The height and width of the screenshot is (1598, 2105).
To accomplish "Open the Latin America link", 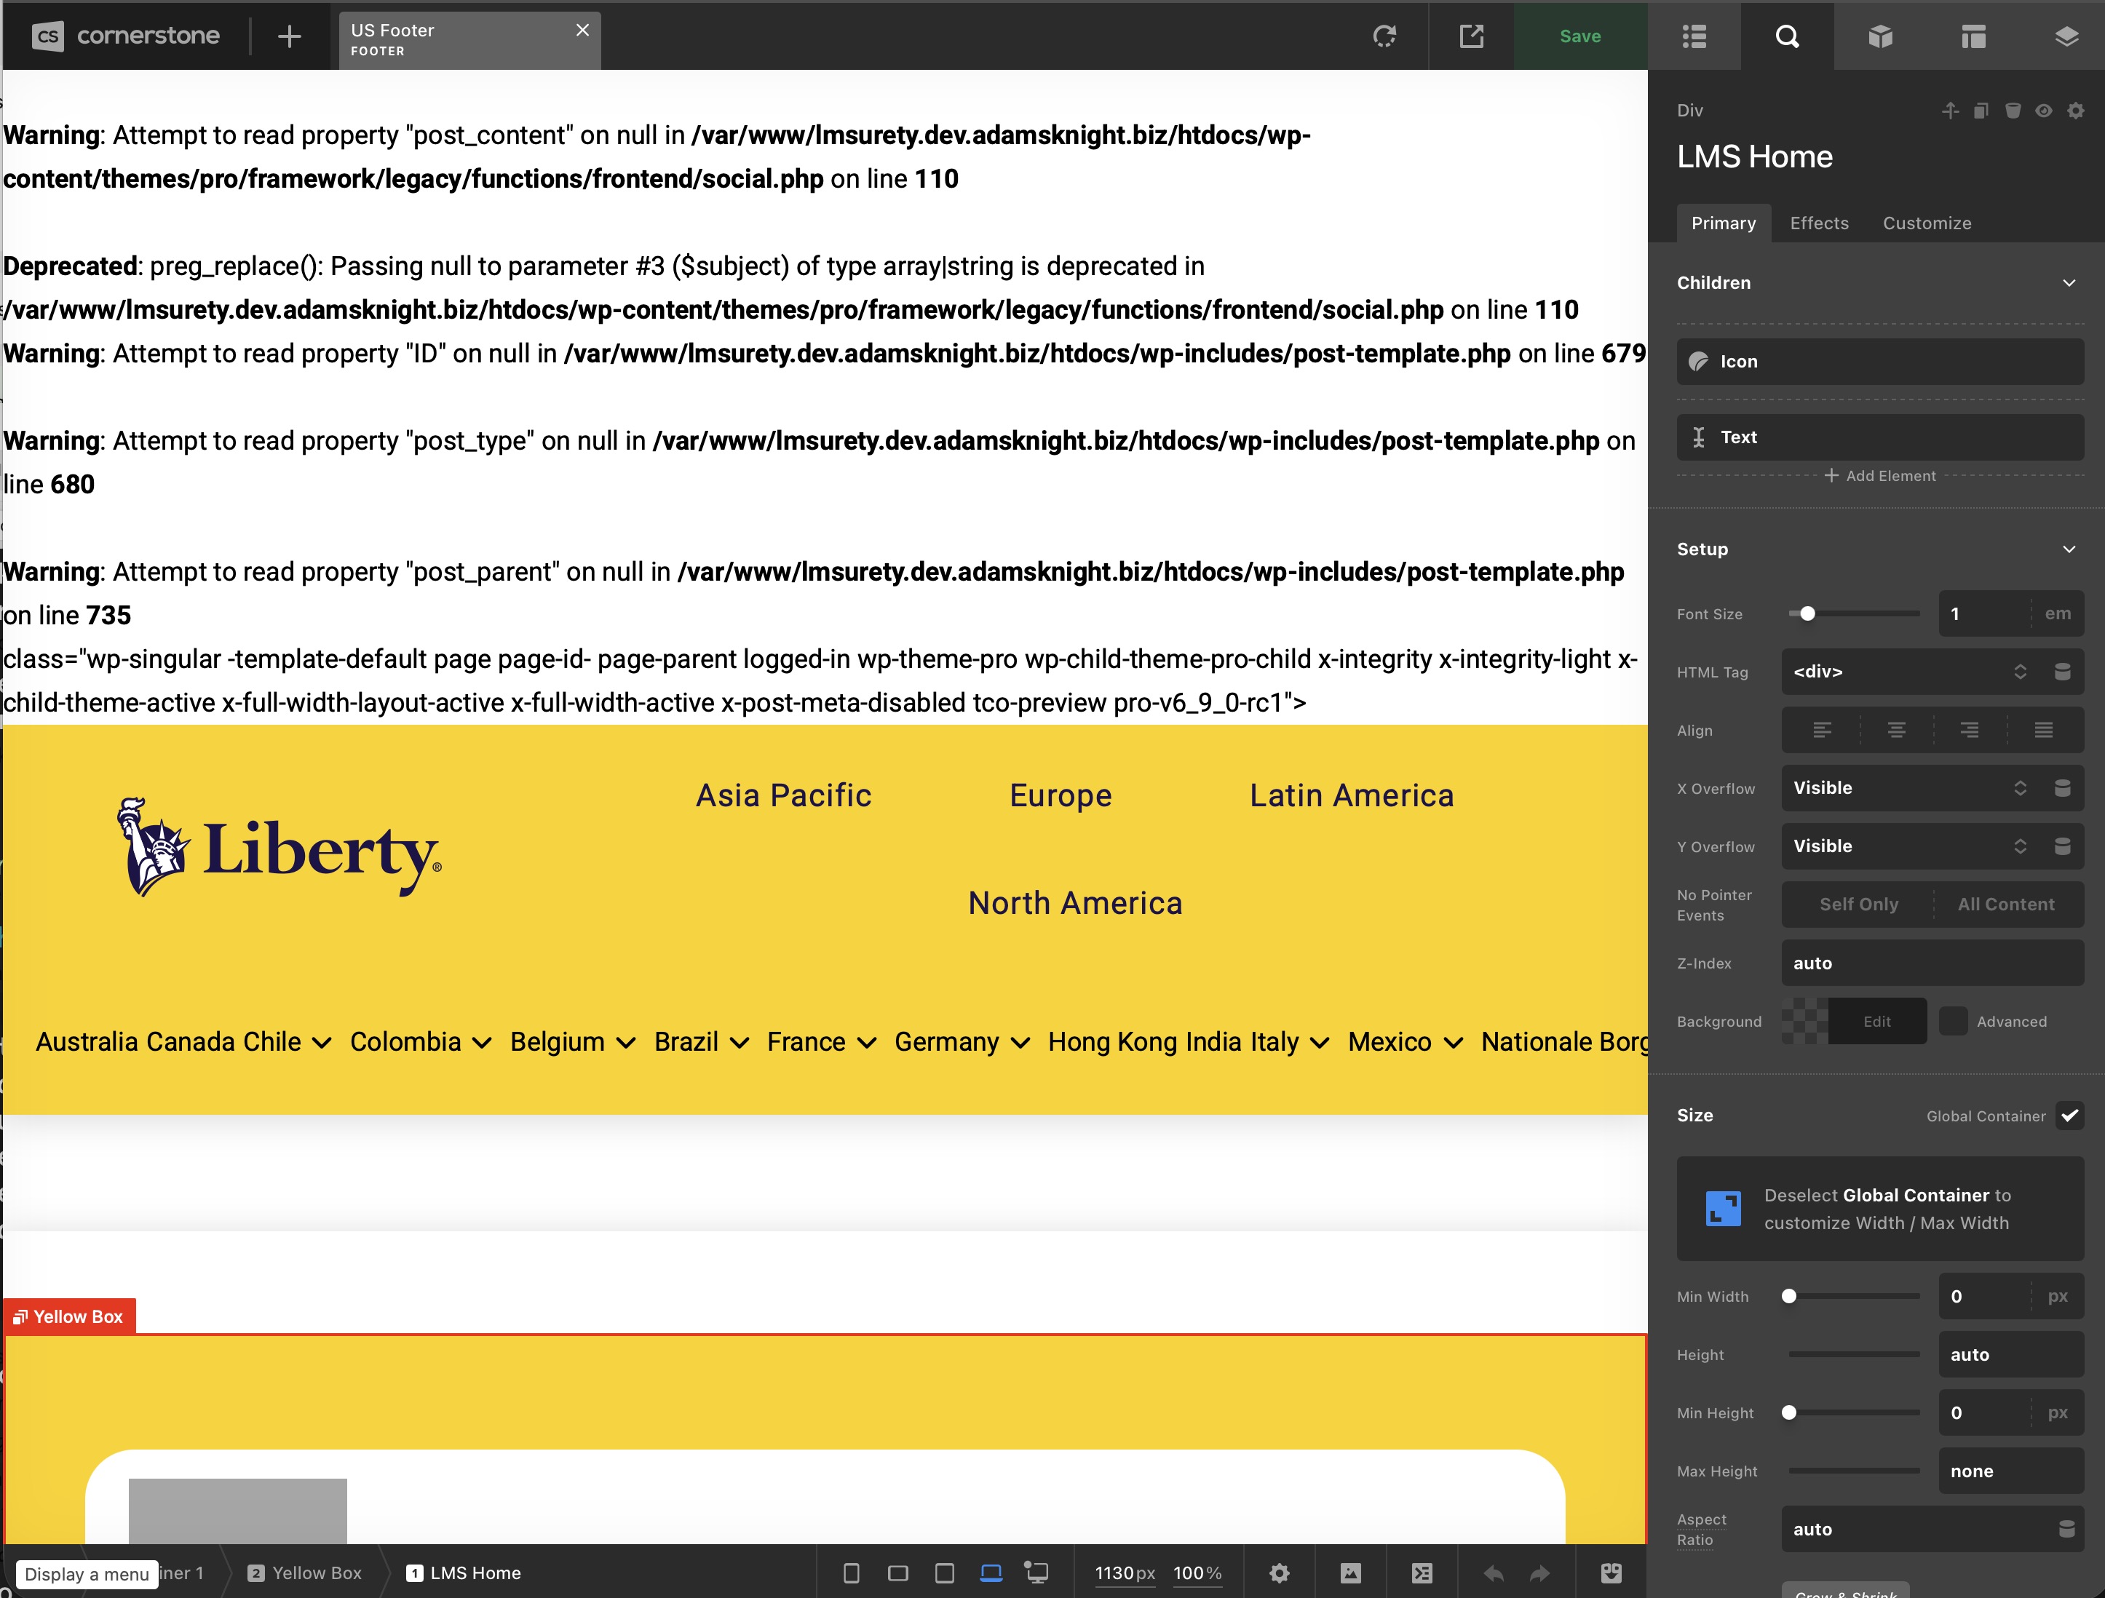I will (x=1352, y=795).
